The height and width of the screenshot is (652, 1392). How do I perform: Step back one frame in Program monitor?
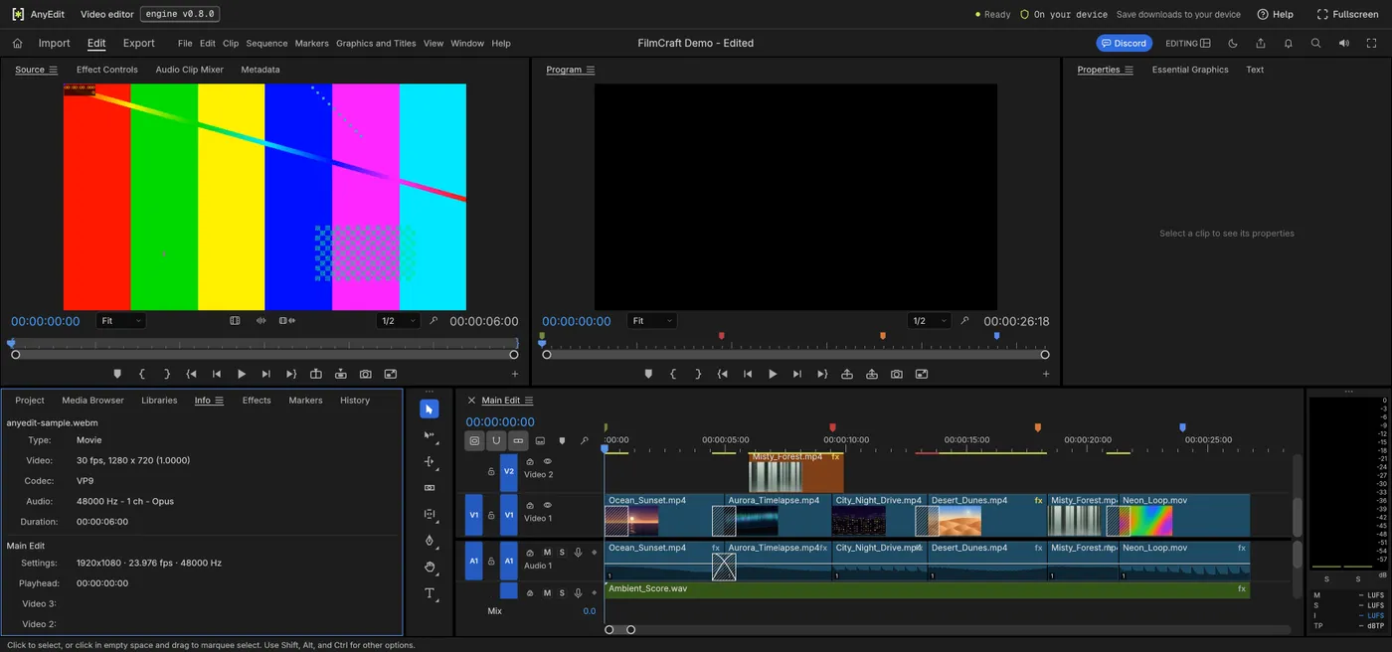coord(748,374)
